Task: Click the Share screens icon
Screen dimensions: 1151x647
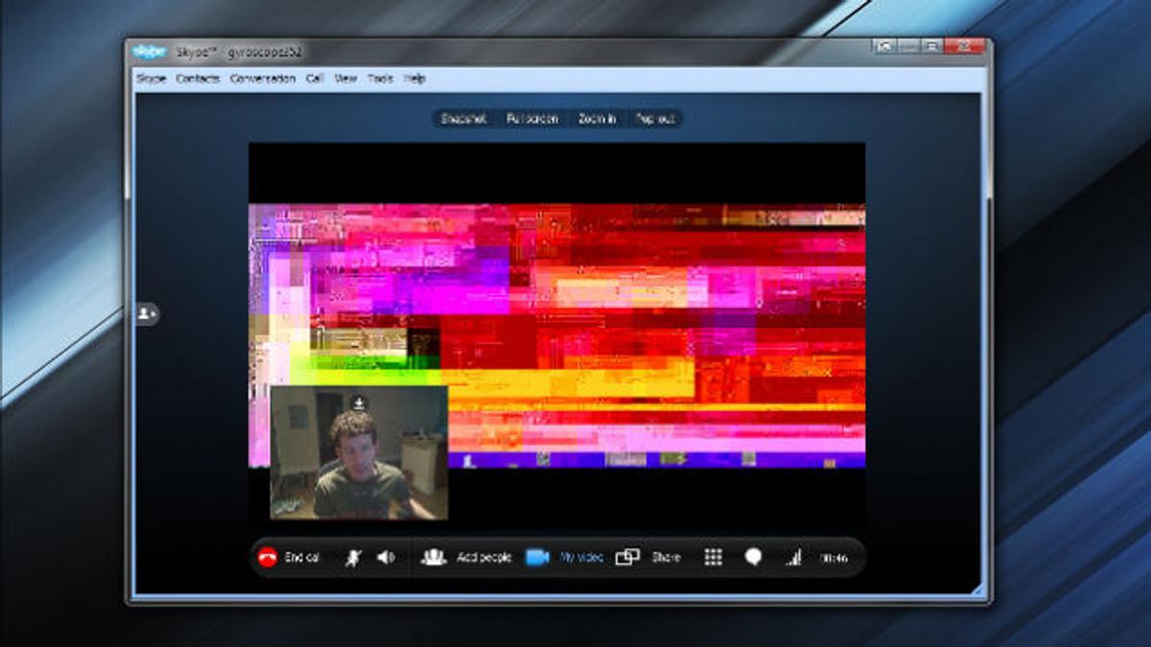Action: pos(627,557)
